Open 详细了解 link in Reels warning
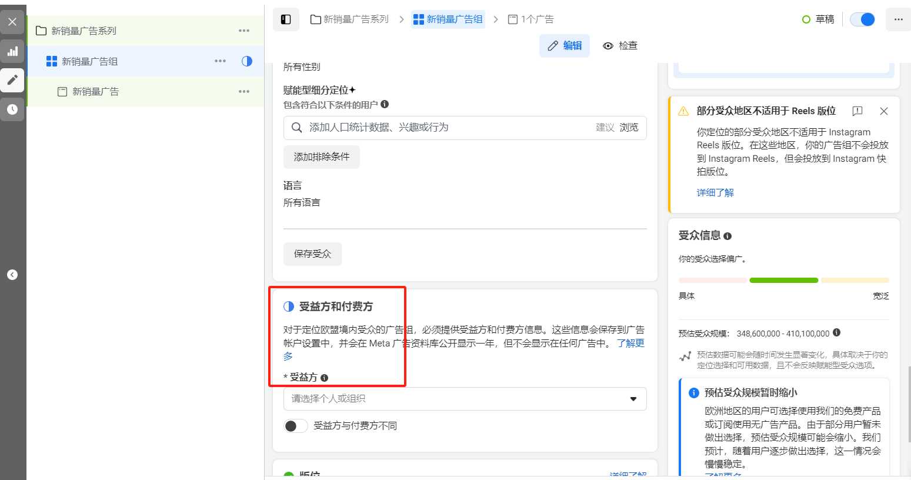Image resolution: width=911 pixels, height=480 pixels. pos(715,192)
